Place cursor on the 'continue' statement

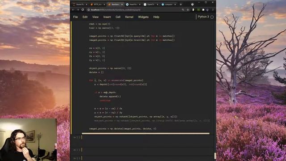pyautogui.click(x=105, y=100)
